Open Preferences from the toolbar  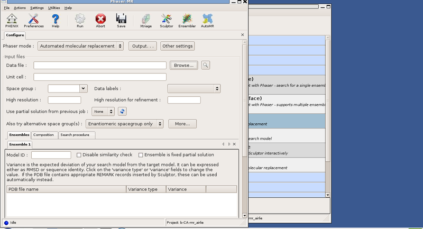coord(33,20)
